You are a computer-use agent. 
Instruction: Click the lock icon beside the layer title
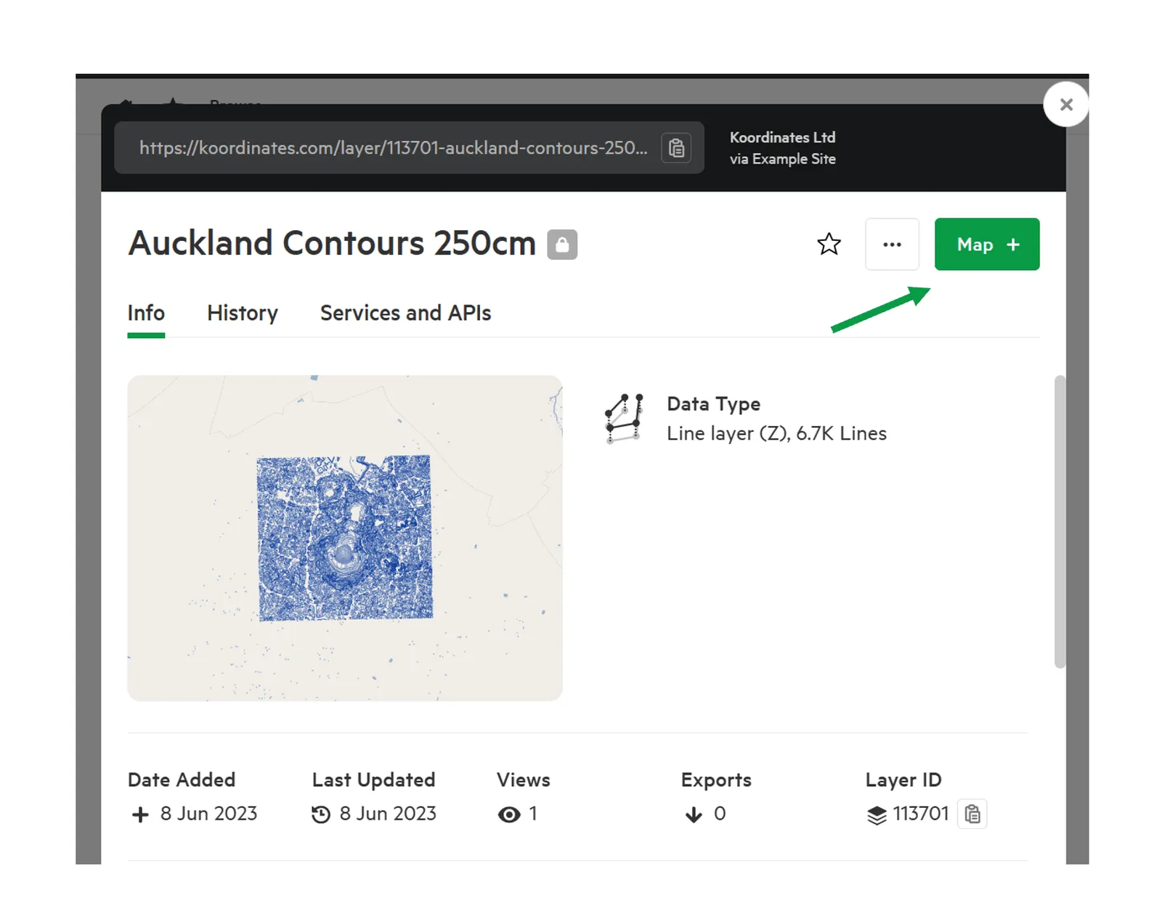point(562,245)
